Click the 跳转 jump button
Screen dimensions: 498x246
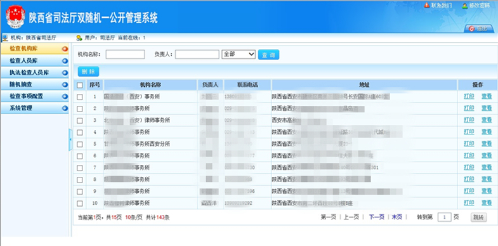pos(478,217)
